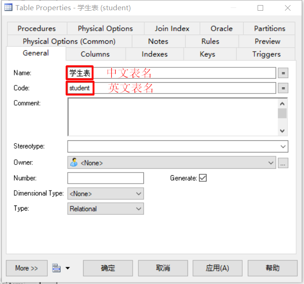This screenshot has height=284, width=304.
Task: Open the Preview tab
Action: [267, 41]
